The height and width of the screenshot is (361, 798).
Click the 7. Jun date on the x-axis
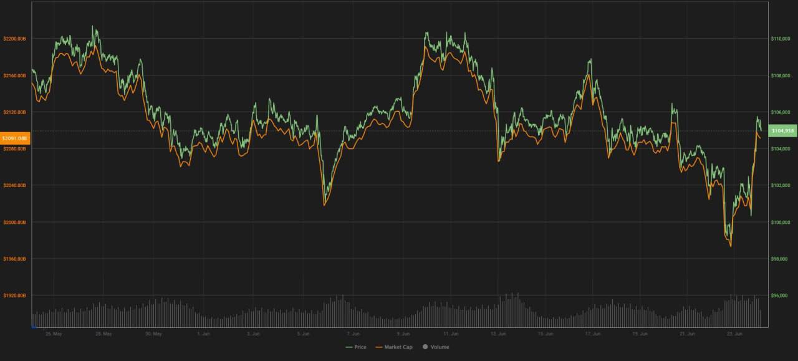353,334
